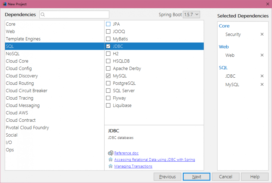Click the icon next to Reference doc link
272x183 pixels.
(110, 153)
